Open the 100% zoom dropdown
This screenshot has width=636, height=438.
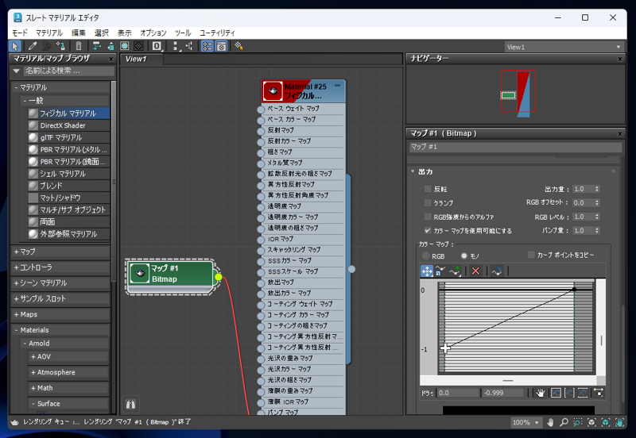coord(525,423)
